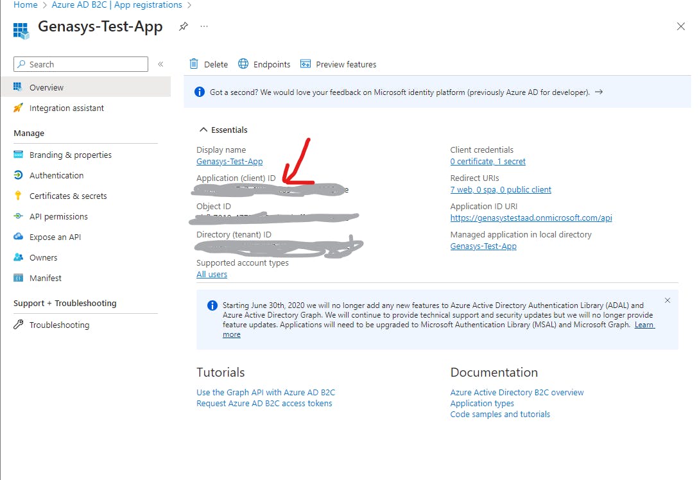Open Application types documentation

tap(482, 404)
